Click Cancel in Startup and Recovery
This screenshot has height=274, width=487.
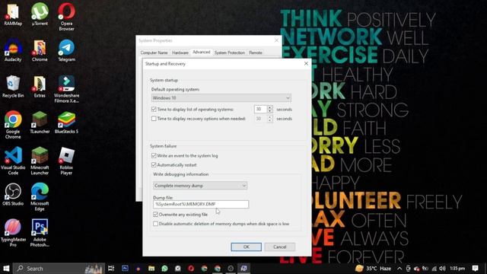pyautogui.click(x=280, y=247)
